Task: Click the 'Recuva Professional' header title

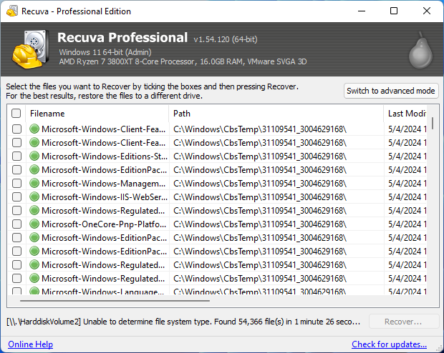Action: (x=122, y=38)
